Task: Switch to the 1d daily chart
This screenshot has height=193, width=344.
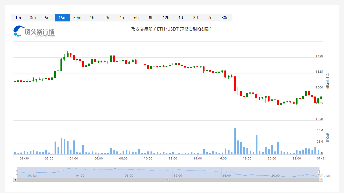Action: tap(181, 18)
